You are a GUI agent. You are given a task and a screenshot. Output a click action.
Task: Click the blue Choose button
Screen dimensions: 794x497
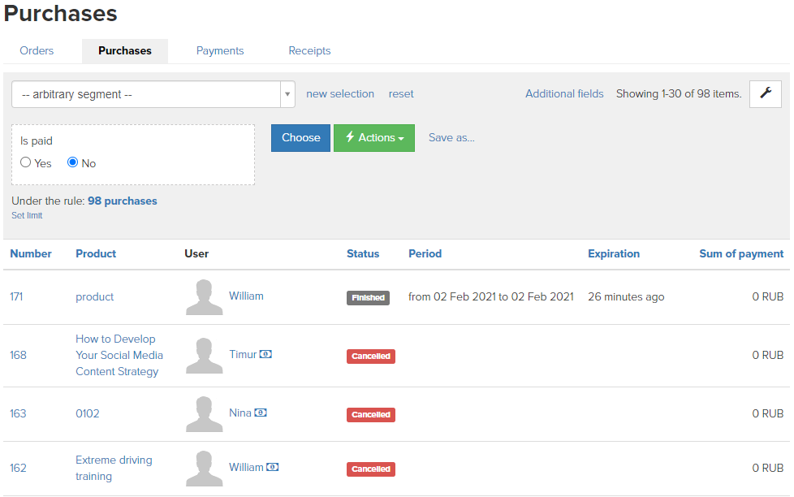coord(300,138)
